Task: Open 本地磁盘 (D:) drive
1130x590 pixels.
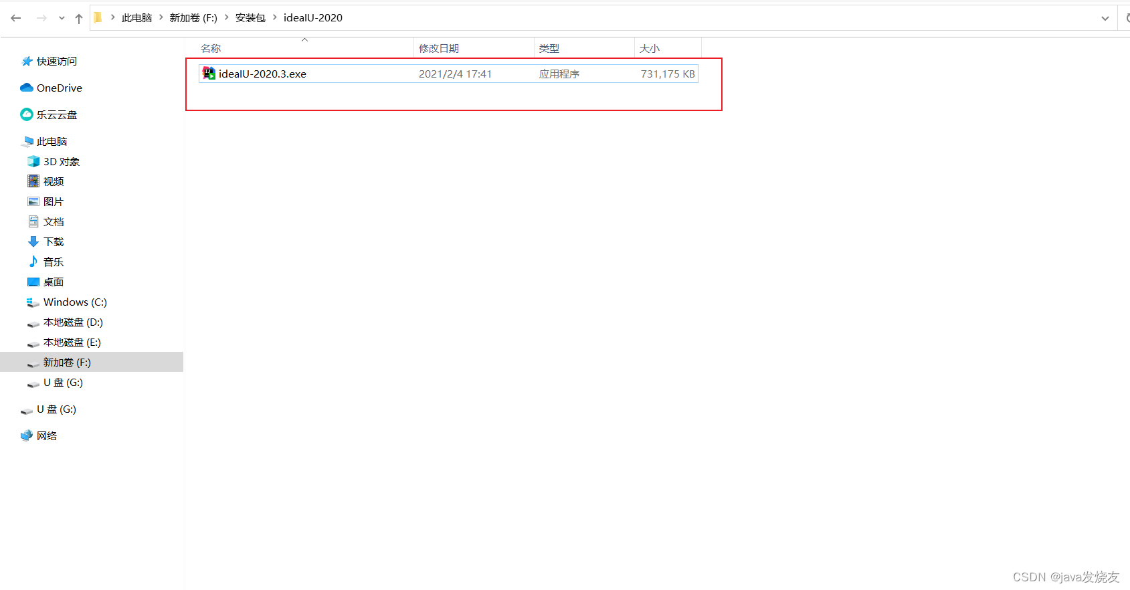Action: (x=73, y=322)
